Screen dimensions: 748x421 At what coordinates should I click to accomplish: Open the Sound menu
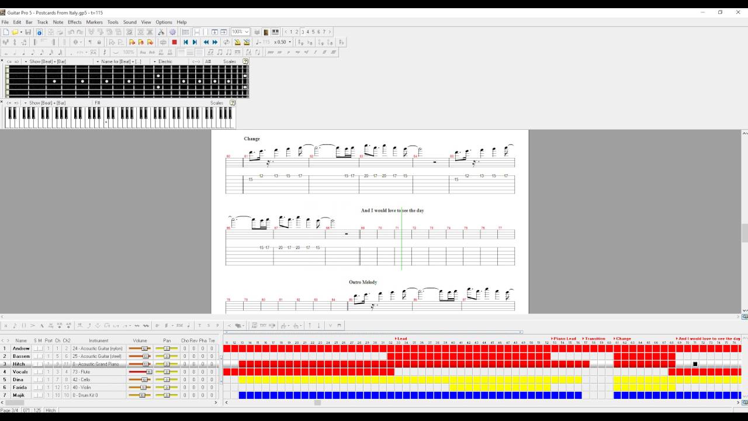[130, 22]
